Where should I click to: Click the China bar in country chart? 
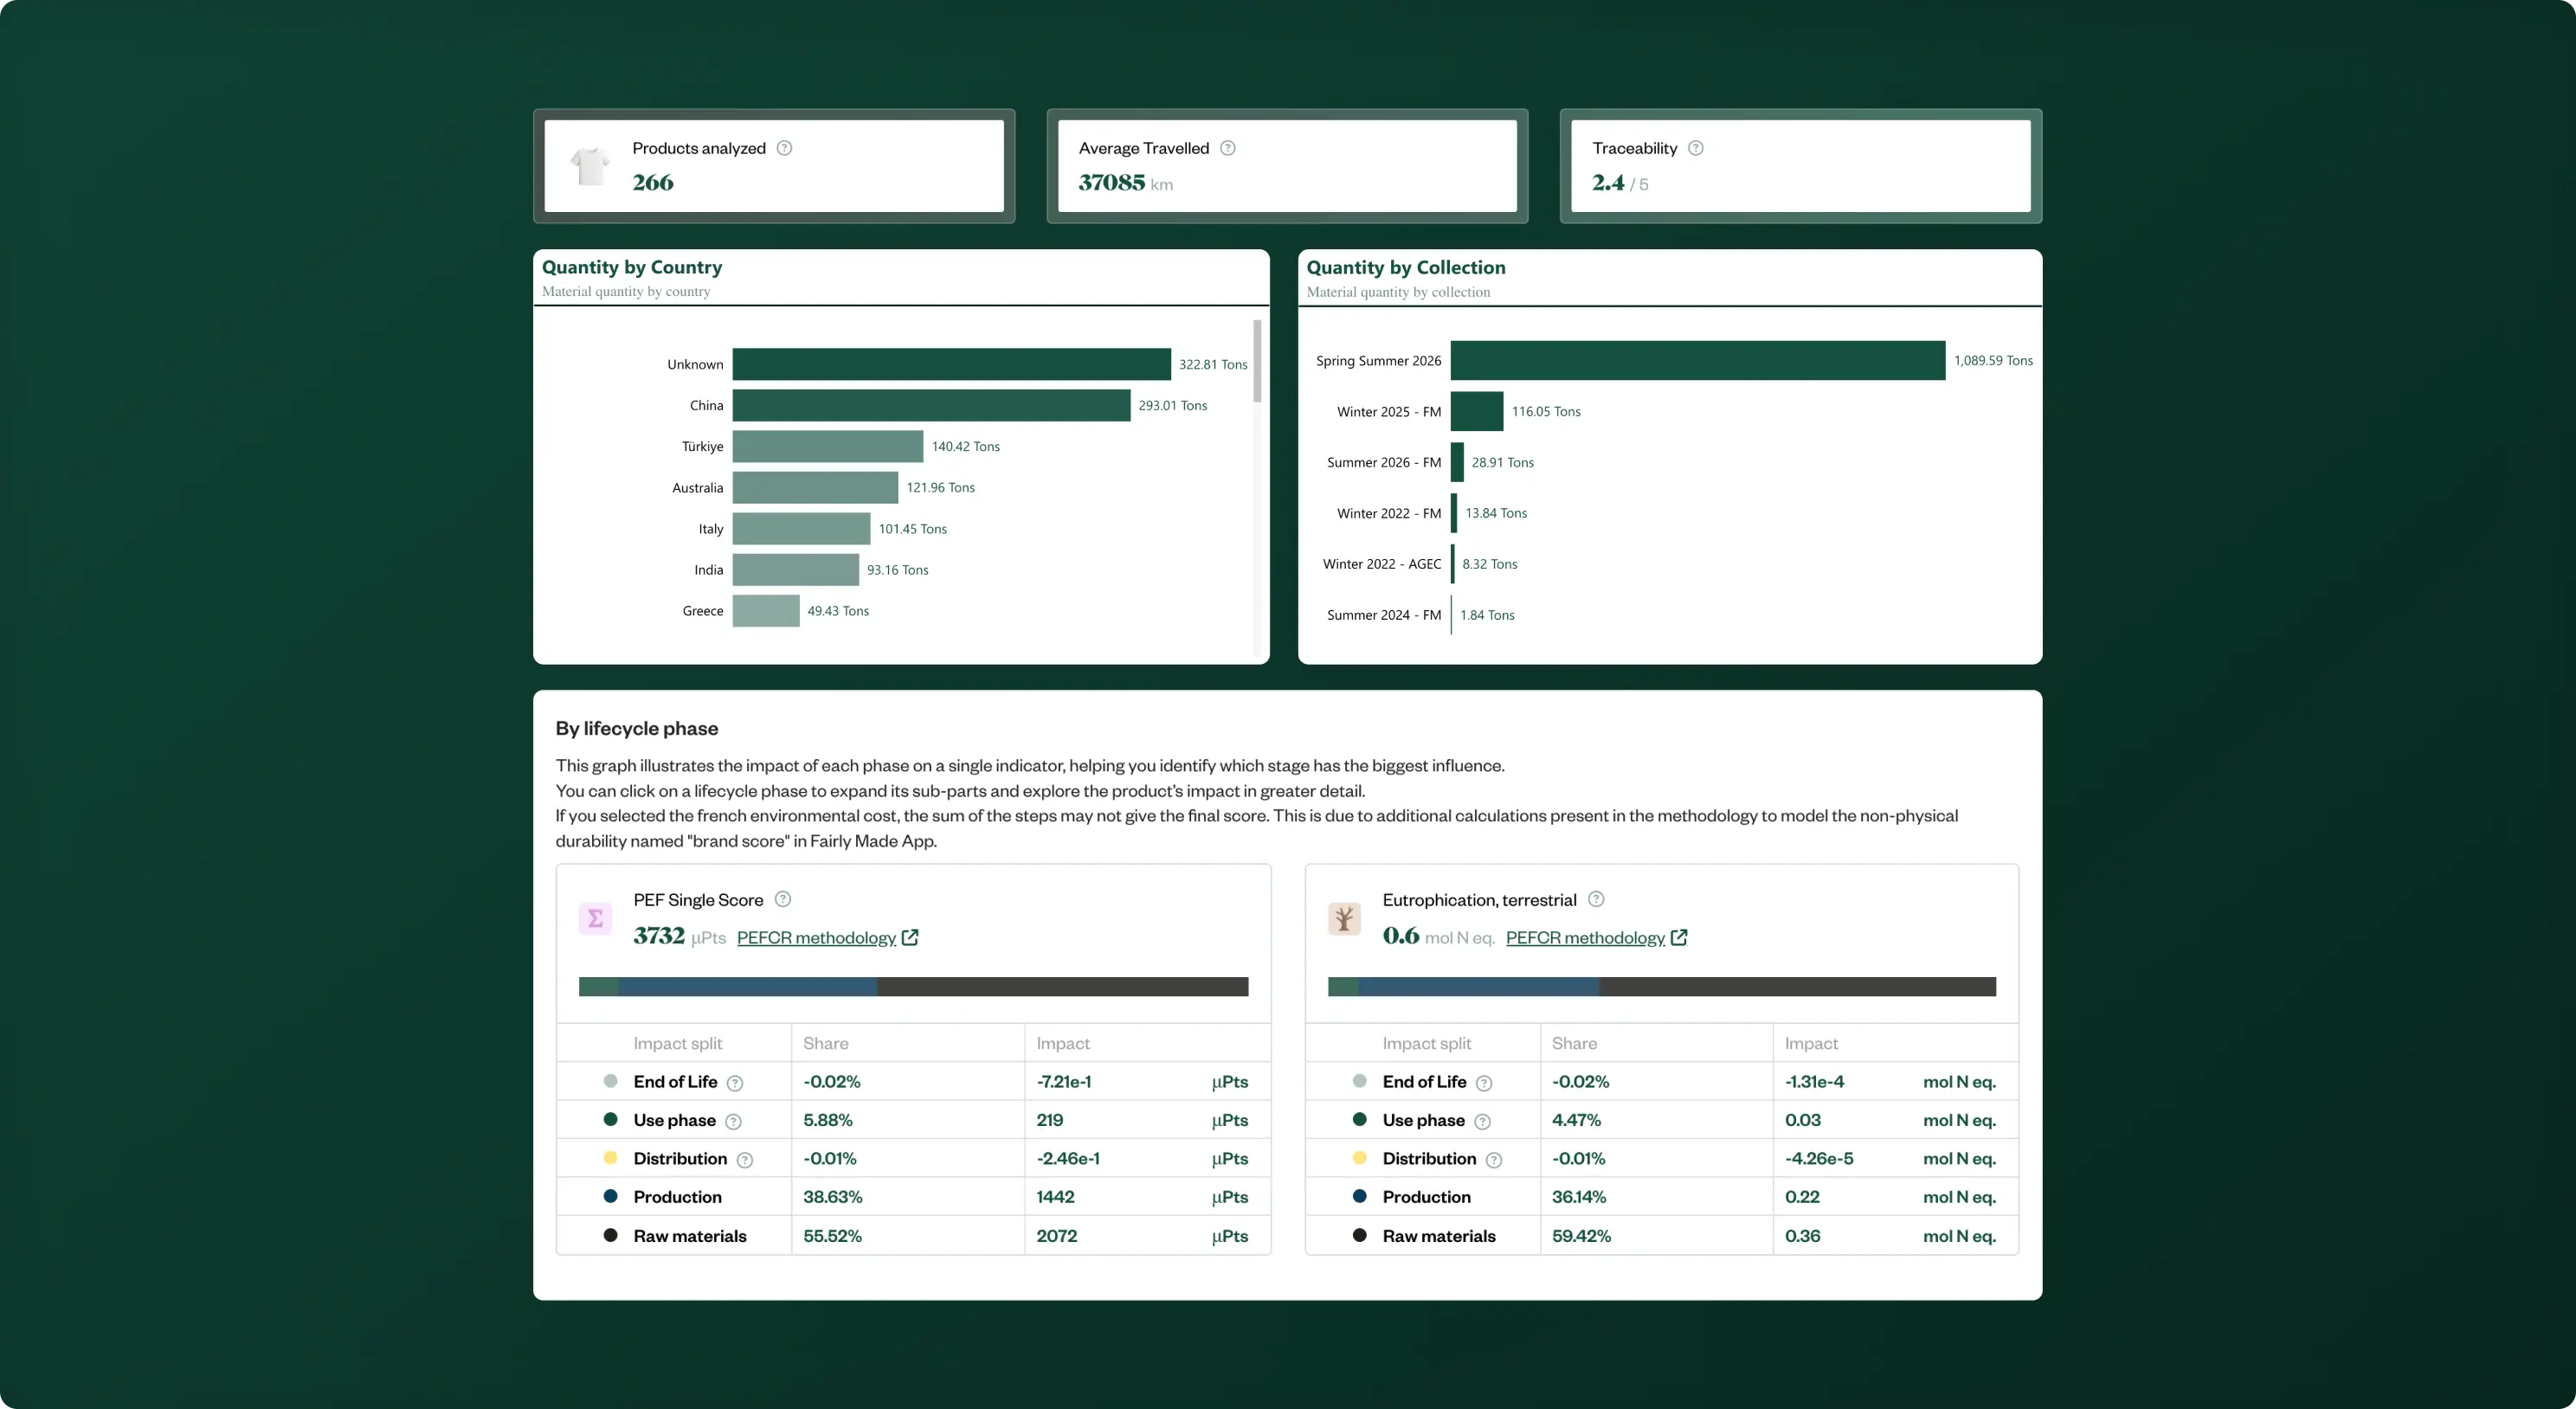pyautogui.click(x=931, y=405)
